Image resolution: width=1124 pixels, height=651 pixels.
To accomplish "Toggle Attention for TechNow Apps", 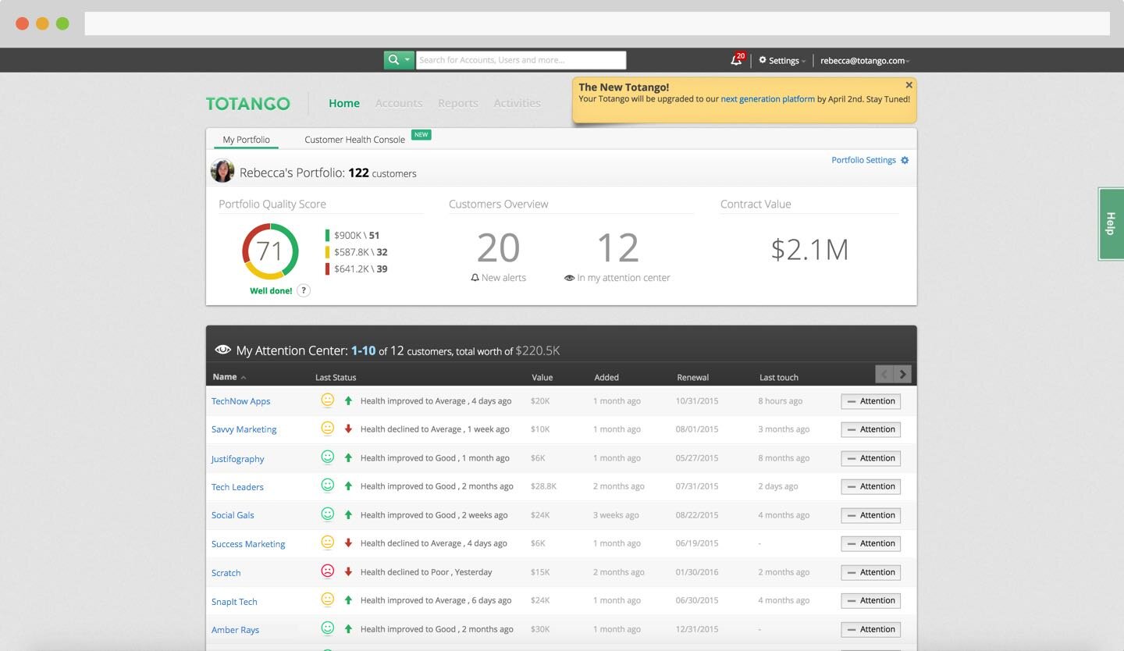I will pos(870,401).
